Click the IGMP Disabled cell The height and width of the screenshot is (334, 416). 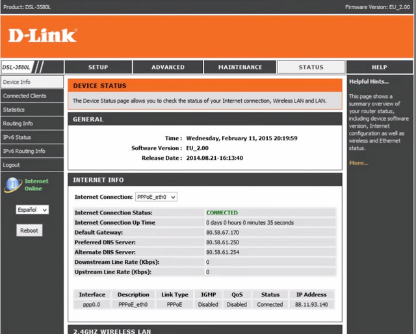(208, 305)
